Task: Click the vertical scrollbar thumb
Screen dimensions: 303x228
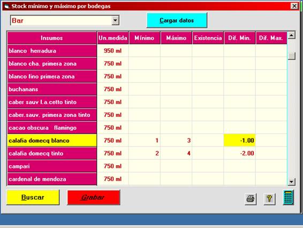Action: (x=292, y=56)
